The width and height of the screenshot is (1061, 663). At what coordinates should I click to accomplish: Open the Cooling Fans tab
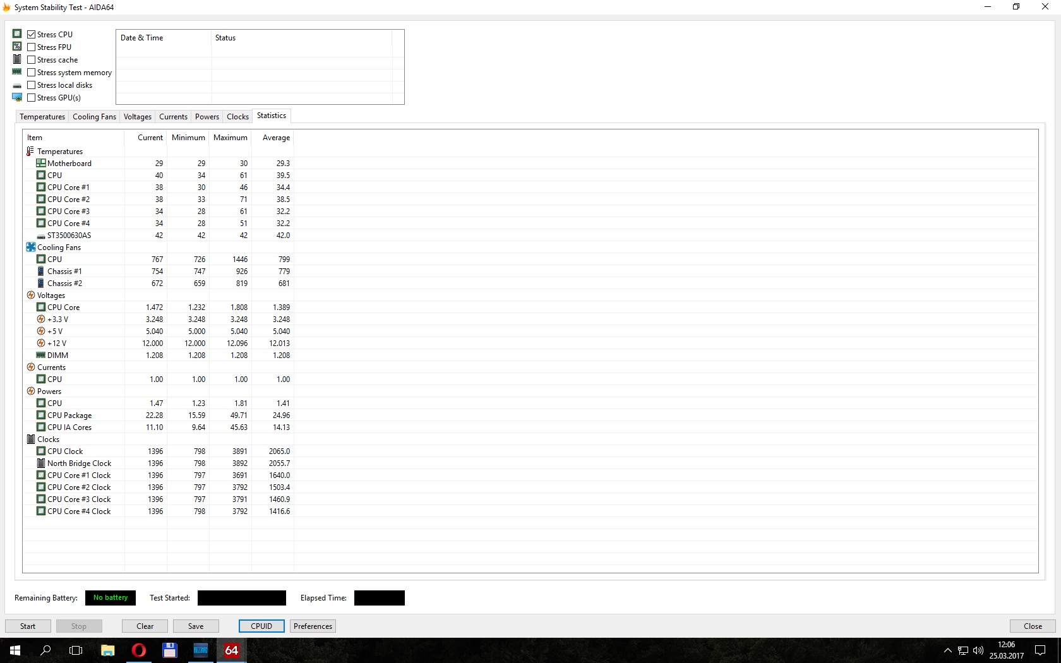pos(94,117)
